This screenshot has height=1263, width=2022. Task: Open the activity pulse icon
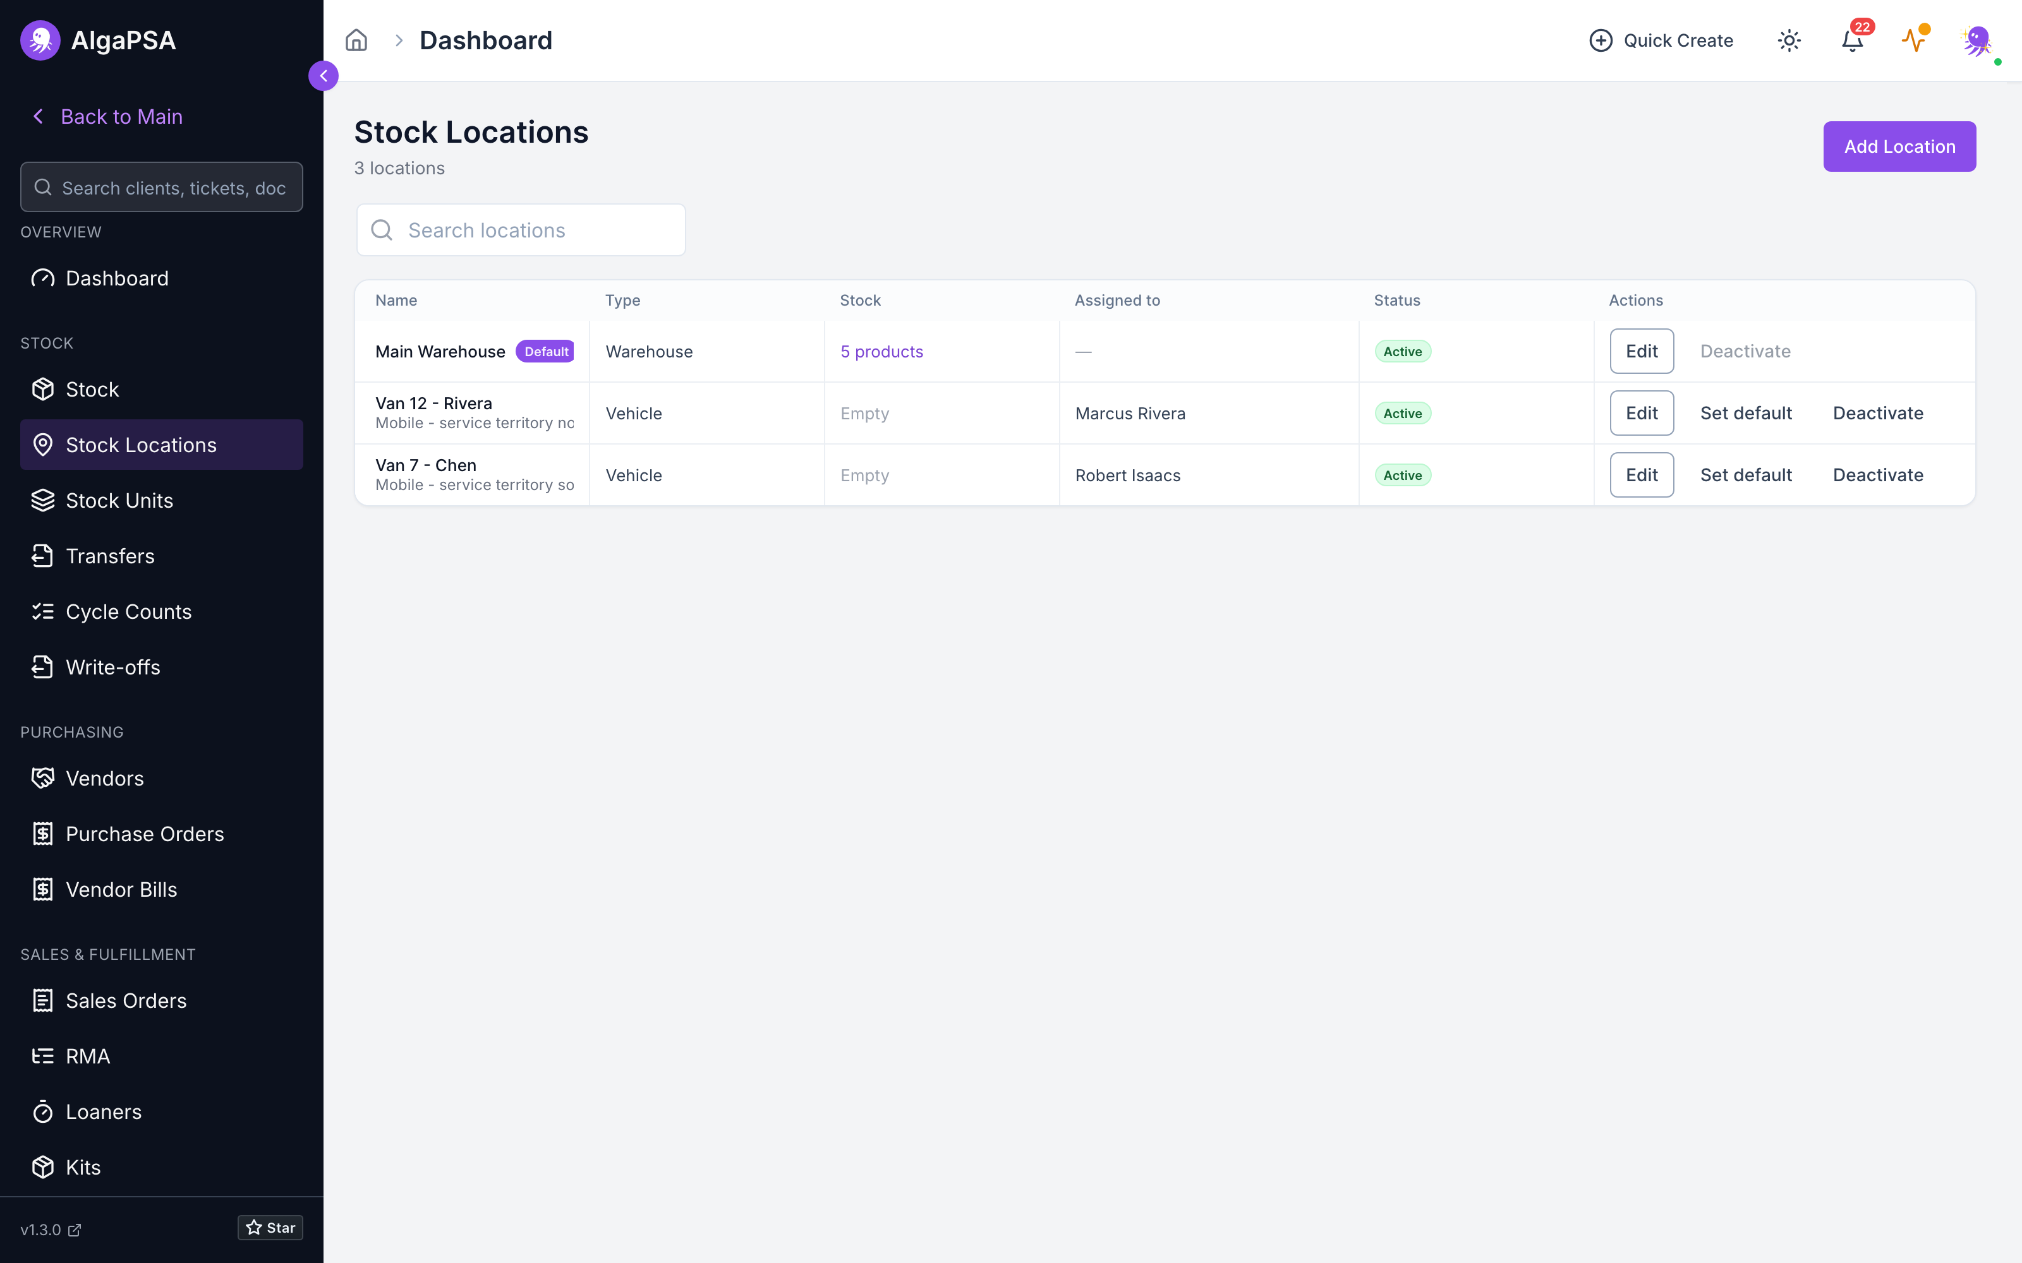point(1914,40)
